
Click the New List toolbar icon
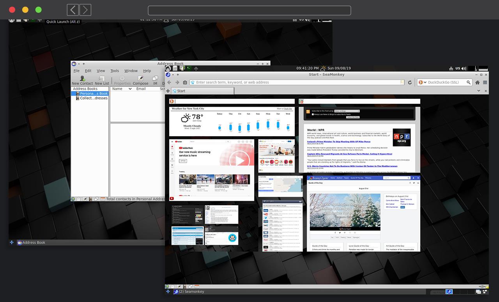point(102,80)
